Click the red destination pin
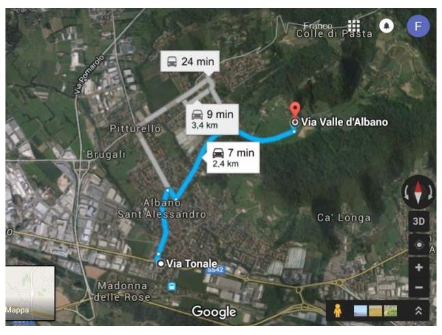Viewport: 442px width, 335px height. click(x=295, y=110)
